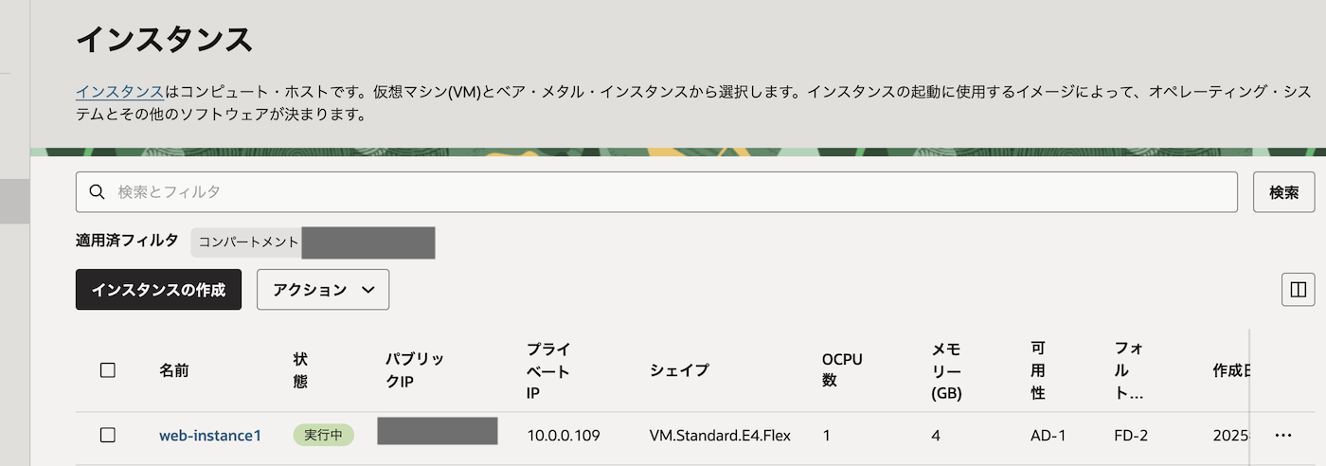
Task: Click the 名前 column header
Action: click(x=174, y=370)
